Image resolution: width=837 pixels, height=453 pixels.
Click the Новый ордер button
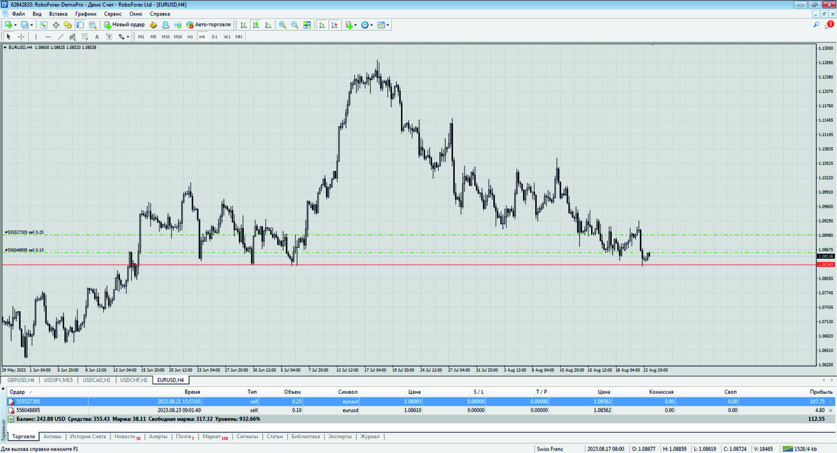click(125, 25)
